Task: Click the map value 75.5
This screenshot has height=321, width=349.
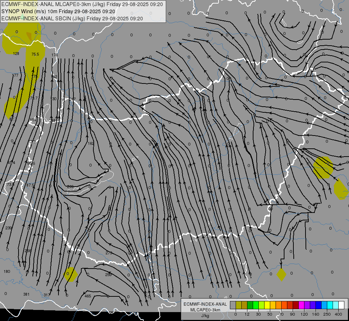Action: point(35,54)
